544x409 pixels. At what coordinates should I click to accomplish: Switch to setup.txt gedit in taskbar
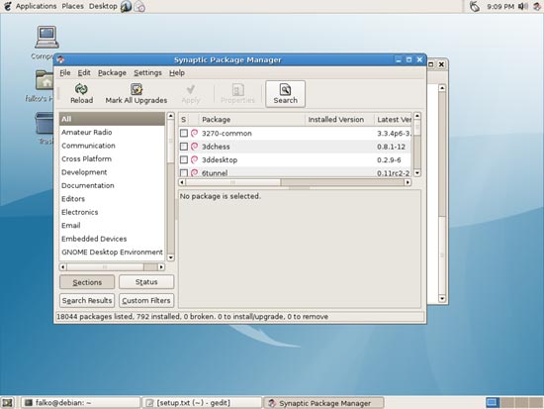(x=202, y=403)
